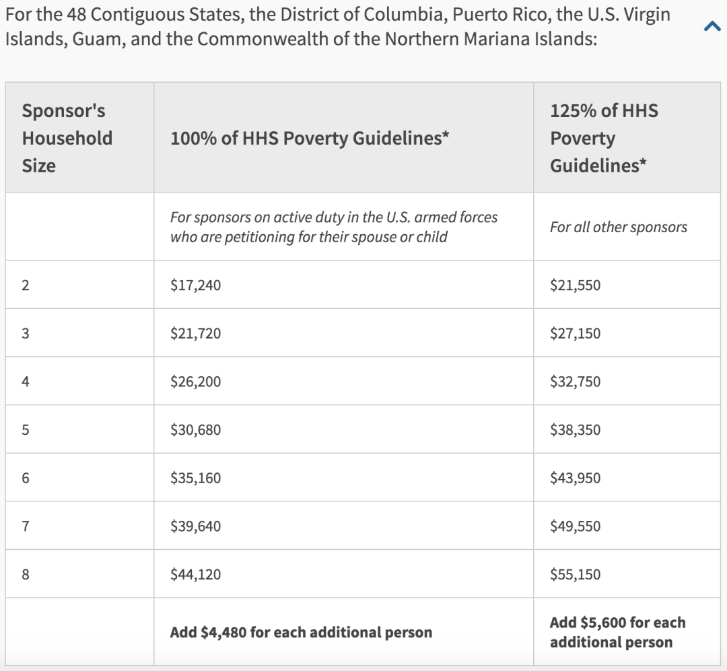This screenshot has width=727, height=671.
Task: Click the 125% of HHS Poverty Guidelines header
Action: (x=604, y=138)
